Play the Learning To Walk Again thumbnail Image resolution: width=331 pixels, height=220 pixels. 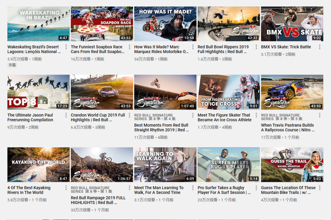point(165,165)
